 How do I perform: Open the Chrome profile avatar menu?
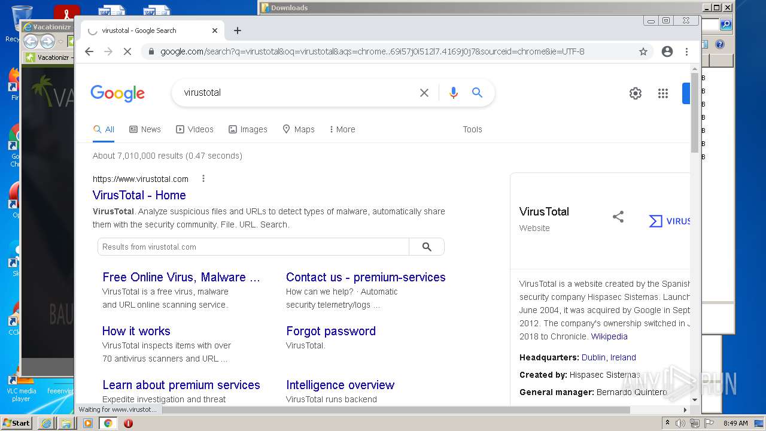667,51
